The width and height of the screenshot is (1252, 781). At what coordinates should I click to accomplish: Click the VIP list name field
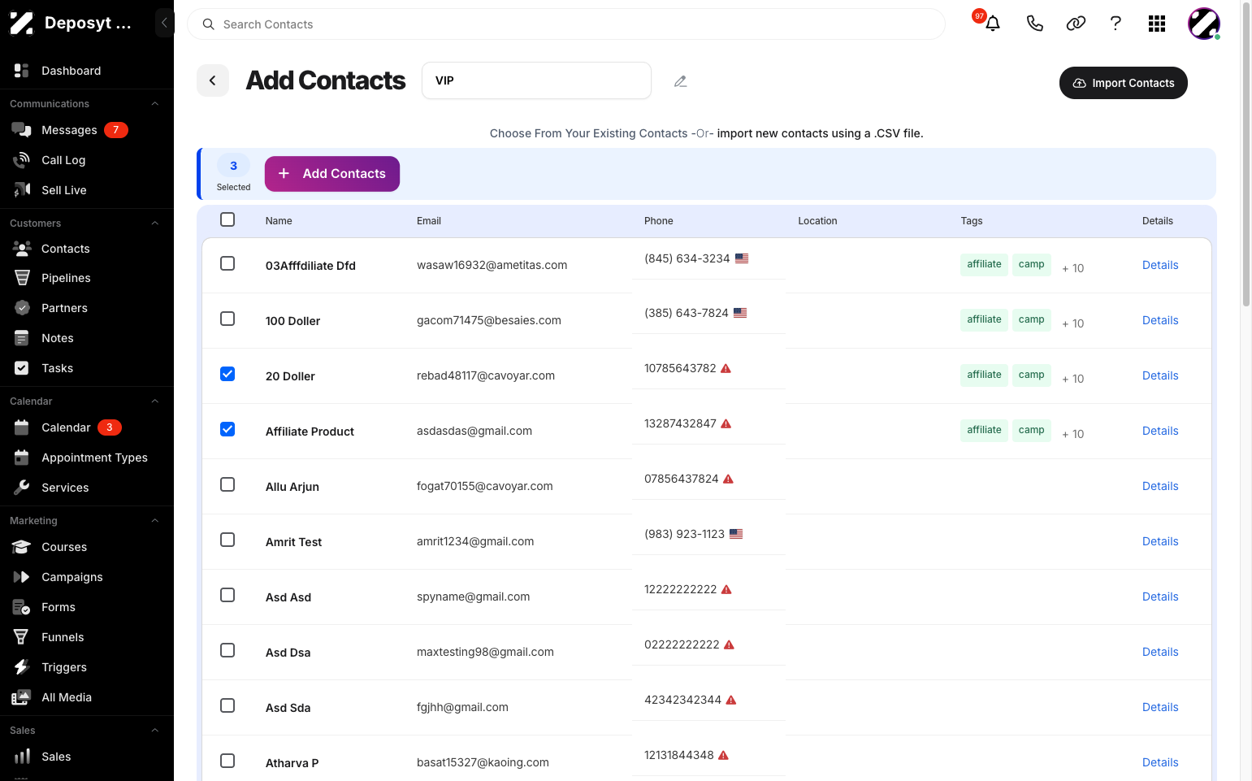pos(536,80)
